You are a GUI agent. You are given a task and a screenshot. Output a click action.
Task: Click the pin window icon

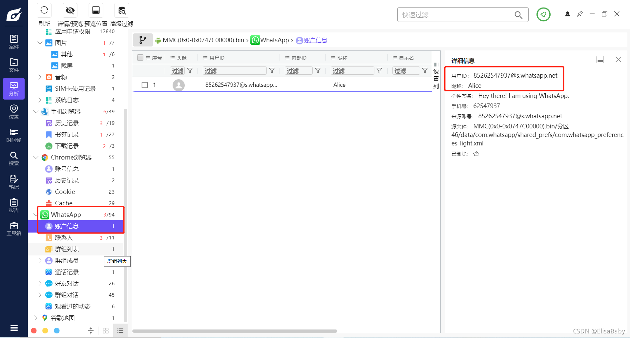click(580, 14)
